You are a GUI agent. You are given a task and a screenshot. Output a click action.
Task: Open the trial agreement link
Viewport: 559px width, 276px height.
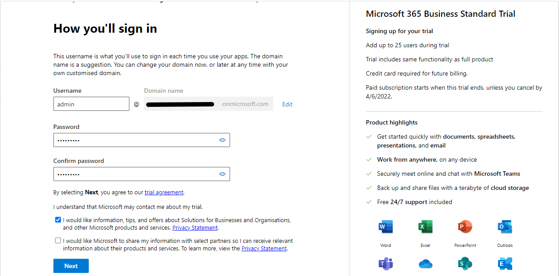click(x=164, y=192)
